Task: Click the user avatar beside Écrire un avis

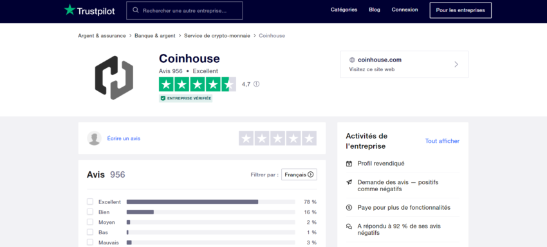Action: coord(94,138)
